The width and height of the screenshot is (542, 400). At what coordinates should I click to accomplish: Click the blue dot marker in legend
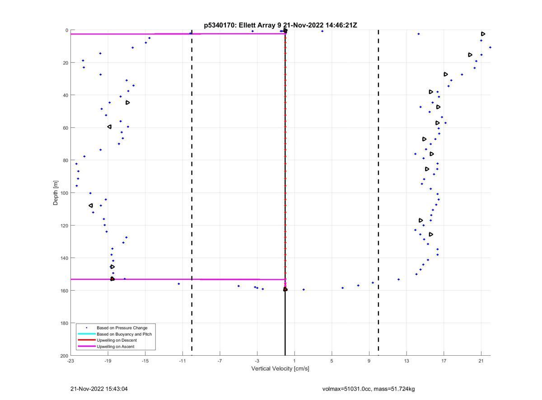pyautogui.click(x=87, y=328)
